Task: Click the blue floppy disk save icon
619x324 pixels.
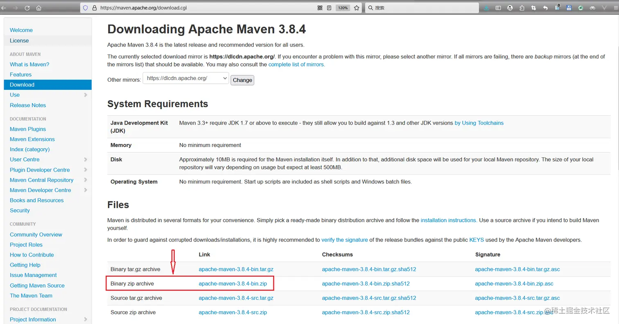Action: click(x=569, y=8)
